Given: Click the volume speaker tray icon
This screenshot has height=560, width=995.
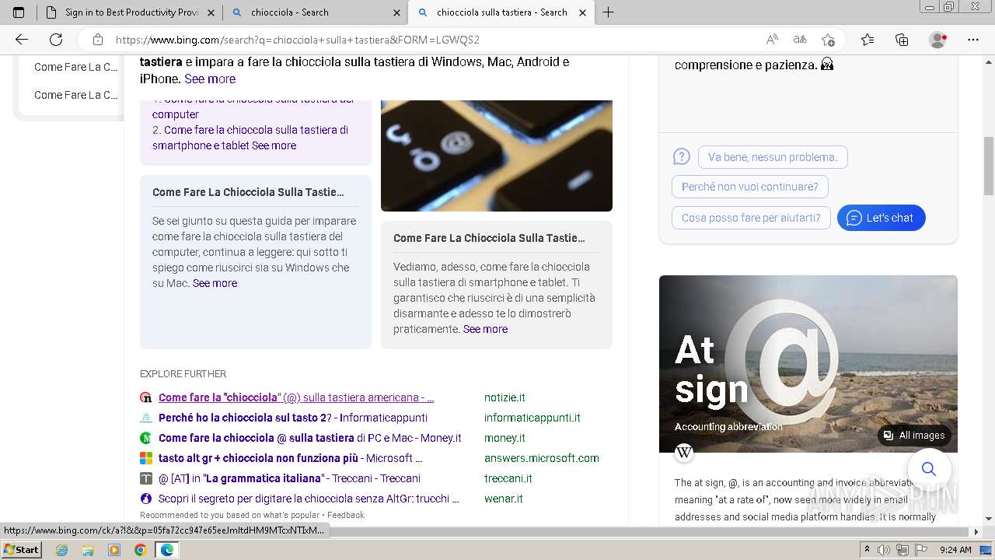Looking at the screenshot, I should coord(885,550).
